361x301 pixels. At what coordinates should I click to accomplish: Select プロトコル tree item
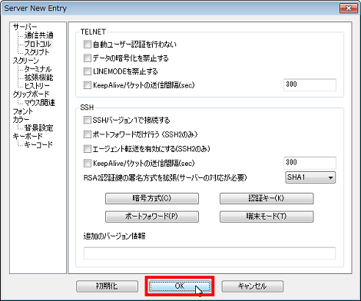38,44
